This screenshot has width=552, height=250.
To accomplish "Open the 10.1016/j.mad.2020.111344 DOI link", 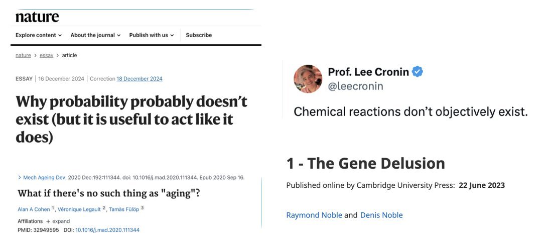I will (107, 230).
